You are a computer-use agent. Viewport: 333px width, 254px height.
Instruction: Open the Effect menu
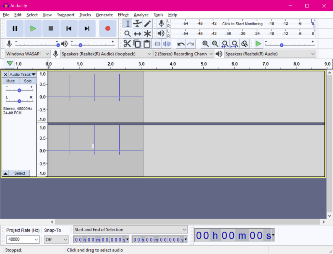coord(123,15)
